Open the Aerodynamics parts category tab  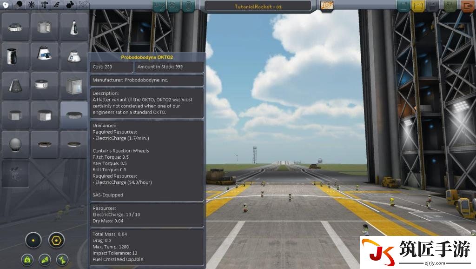57,5
